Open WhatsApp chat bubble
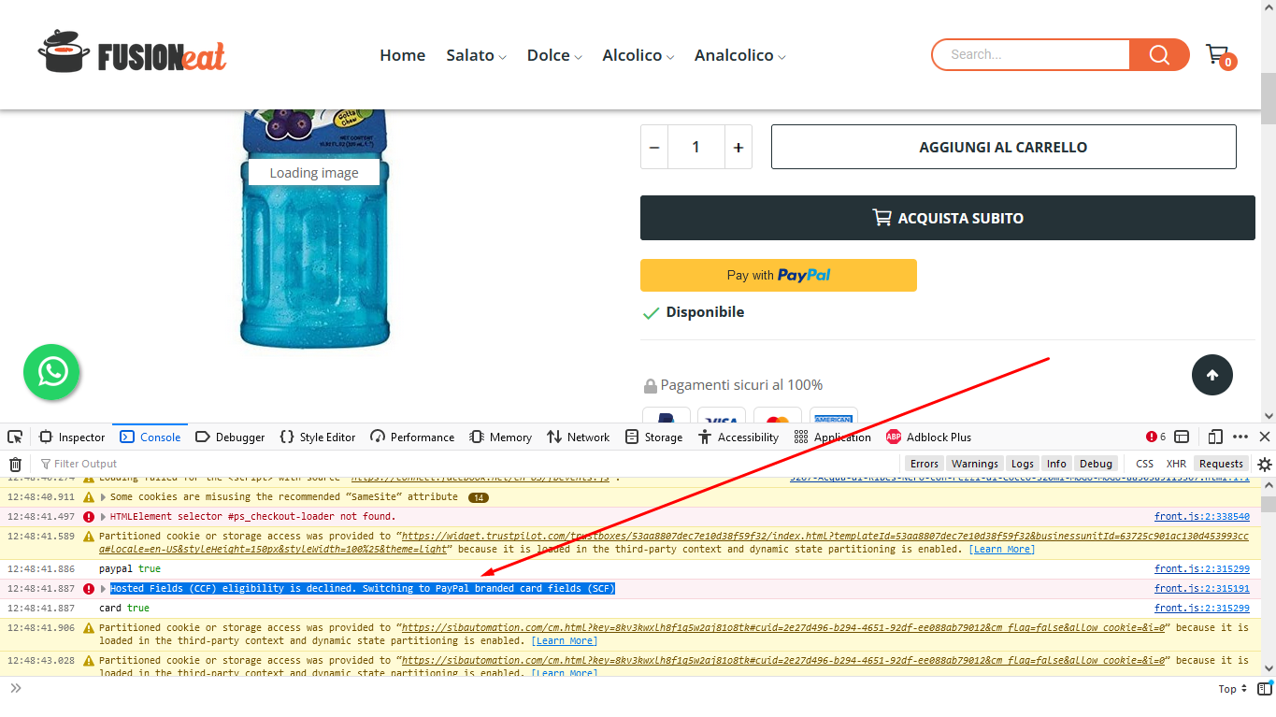Image resolution: width=1276 pixels, height=717 pixels. click(52, 372)
